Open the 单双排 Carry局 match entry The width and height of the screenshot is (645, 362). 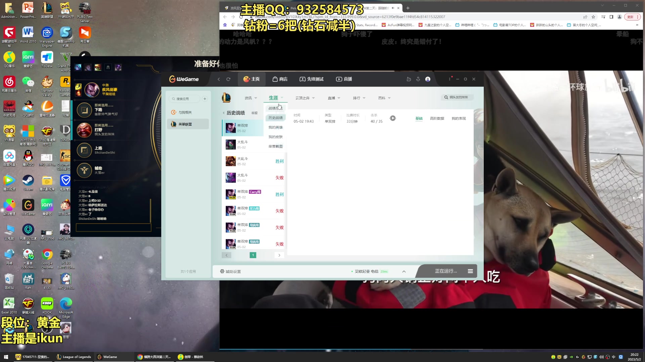pyautogui.click(x=254, y=194)
